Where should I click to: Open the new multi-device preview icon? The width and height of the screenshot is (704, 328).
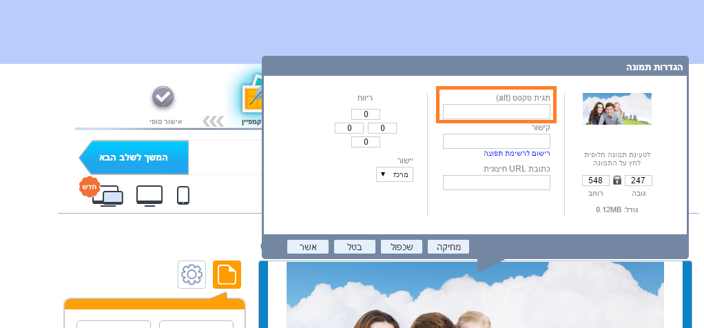pyautogui.click(x=107, y=196)
